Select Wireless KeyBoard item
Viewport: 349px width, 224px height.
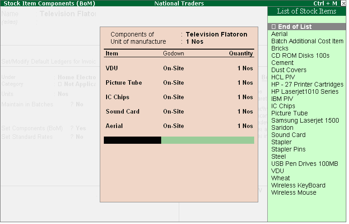[298, 185]
